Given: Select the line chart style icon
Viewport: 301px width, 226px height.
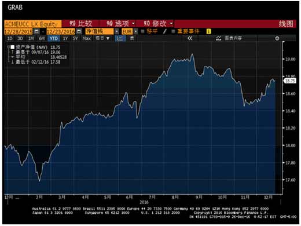Looking at the screenshot, I should [120, 38].
